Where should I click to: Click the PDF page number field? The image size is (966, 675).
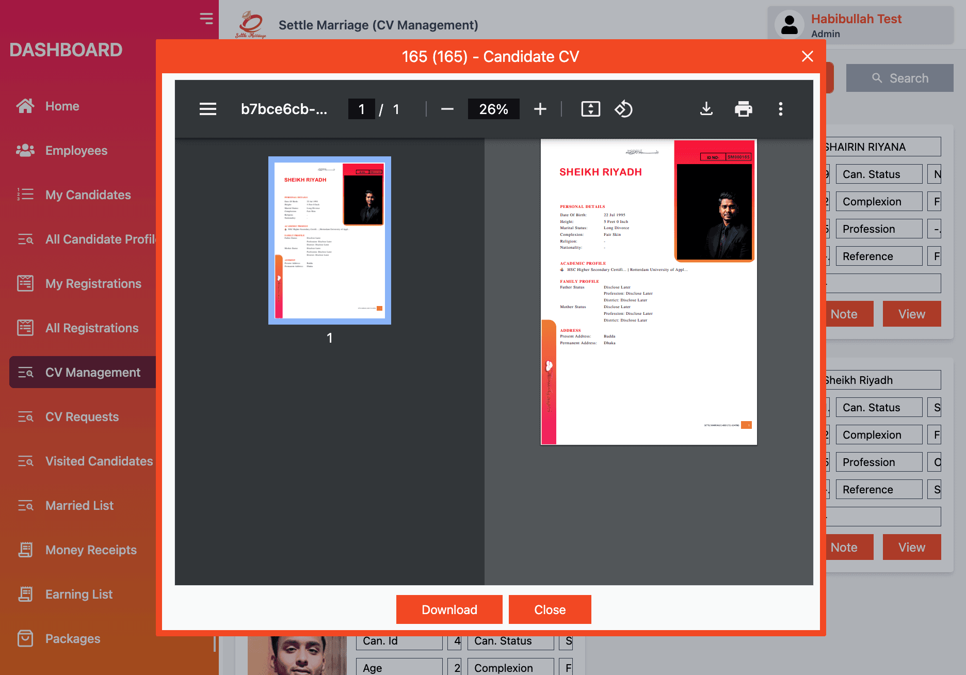click(361, 109)
